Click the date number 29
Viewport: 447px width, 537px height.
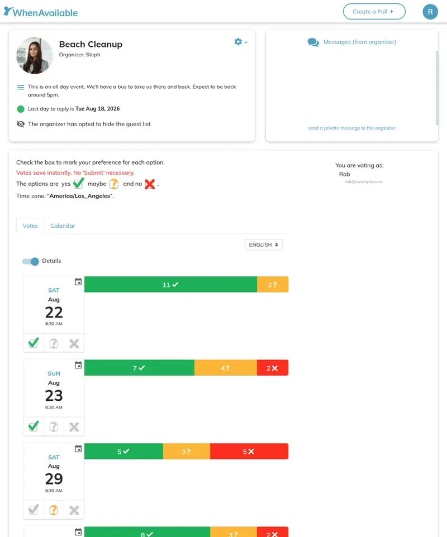54,479
